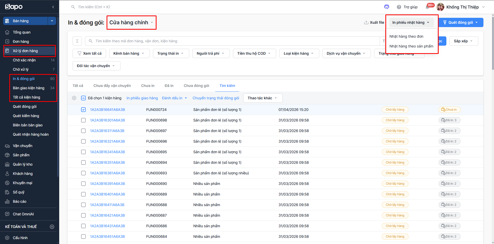Image resolution: width=494 pixels, height=244 pixels.
Task: Click the order search input field
Action: (x=232, y=41)
